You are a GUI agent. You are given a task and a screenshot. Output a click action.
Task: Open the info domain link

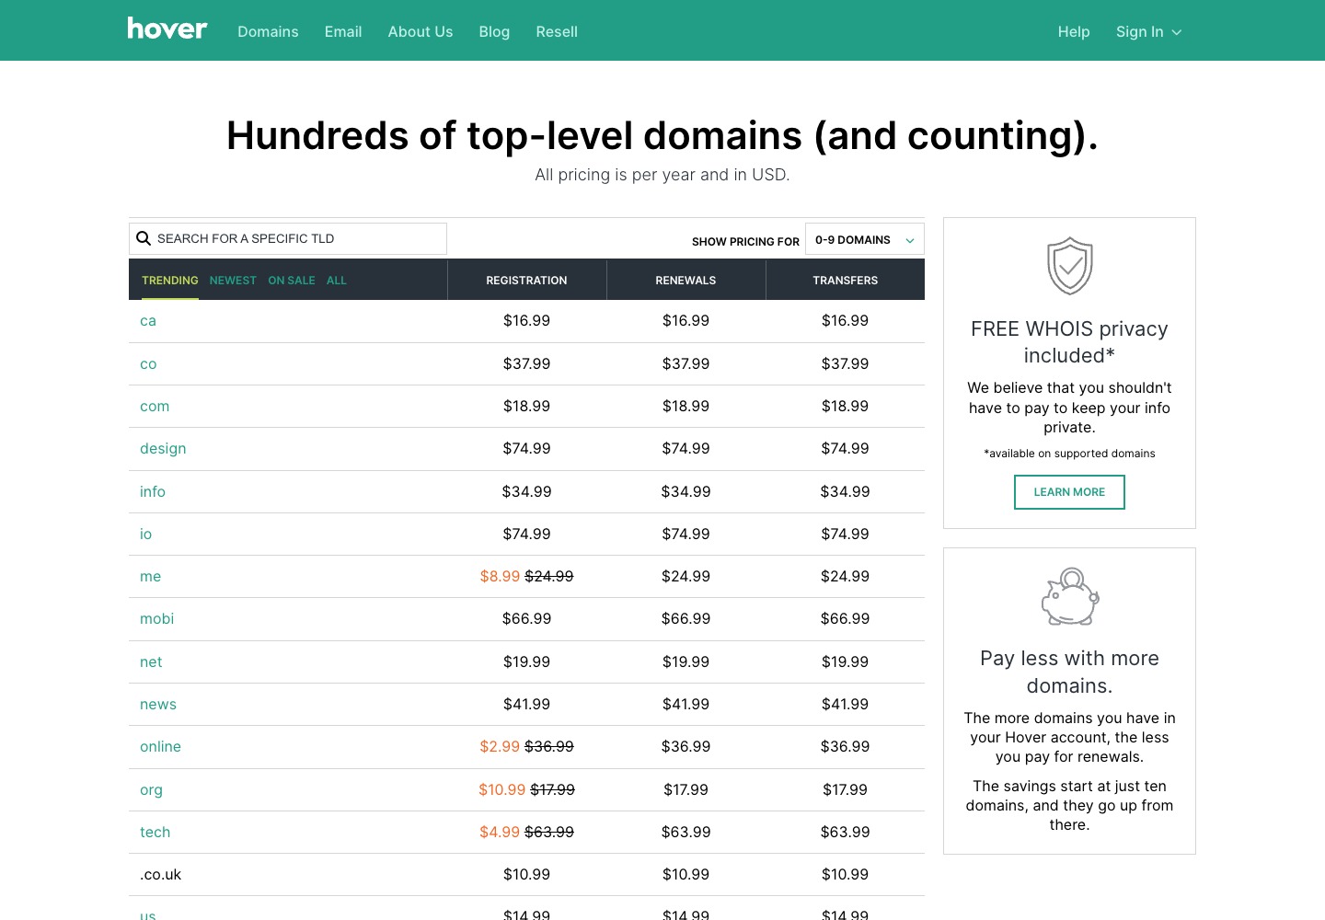[x=153, y=492]
